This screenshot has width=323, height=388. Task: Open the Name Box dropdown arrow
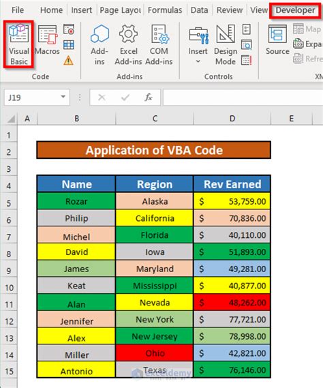tap(63, 97)
